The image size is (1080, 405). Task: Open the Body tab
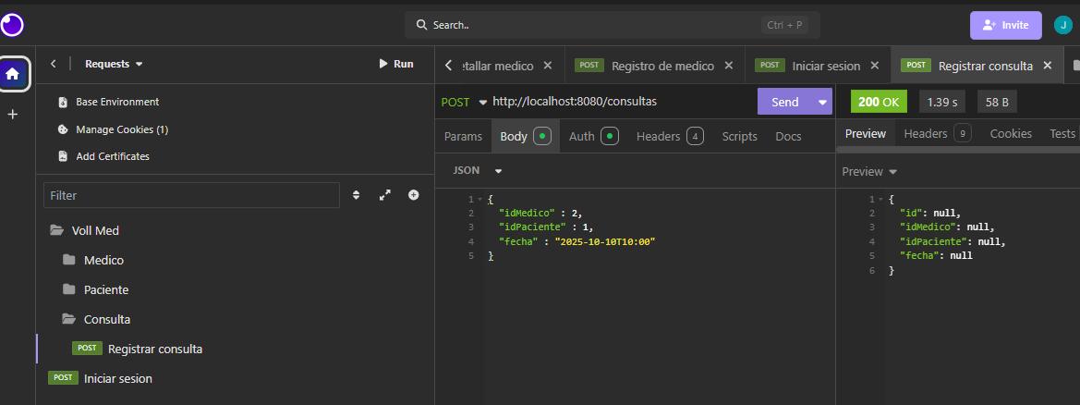click(526, 136)
